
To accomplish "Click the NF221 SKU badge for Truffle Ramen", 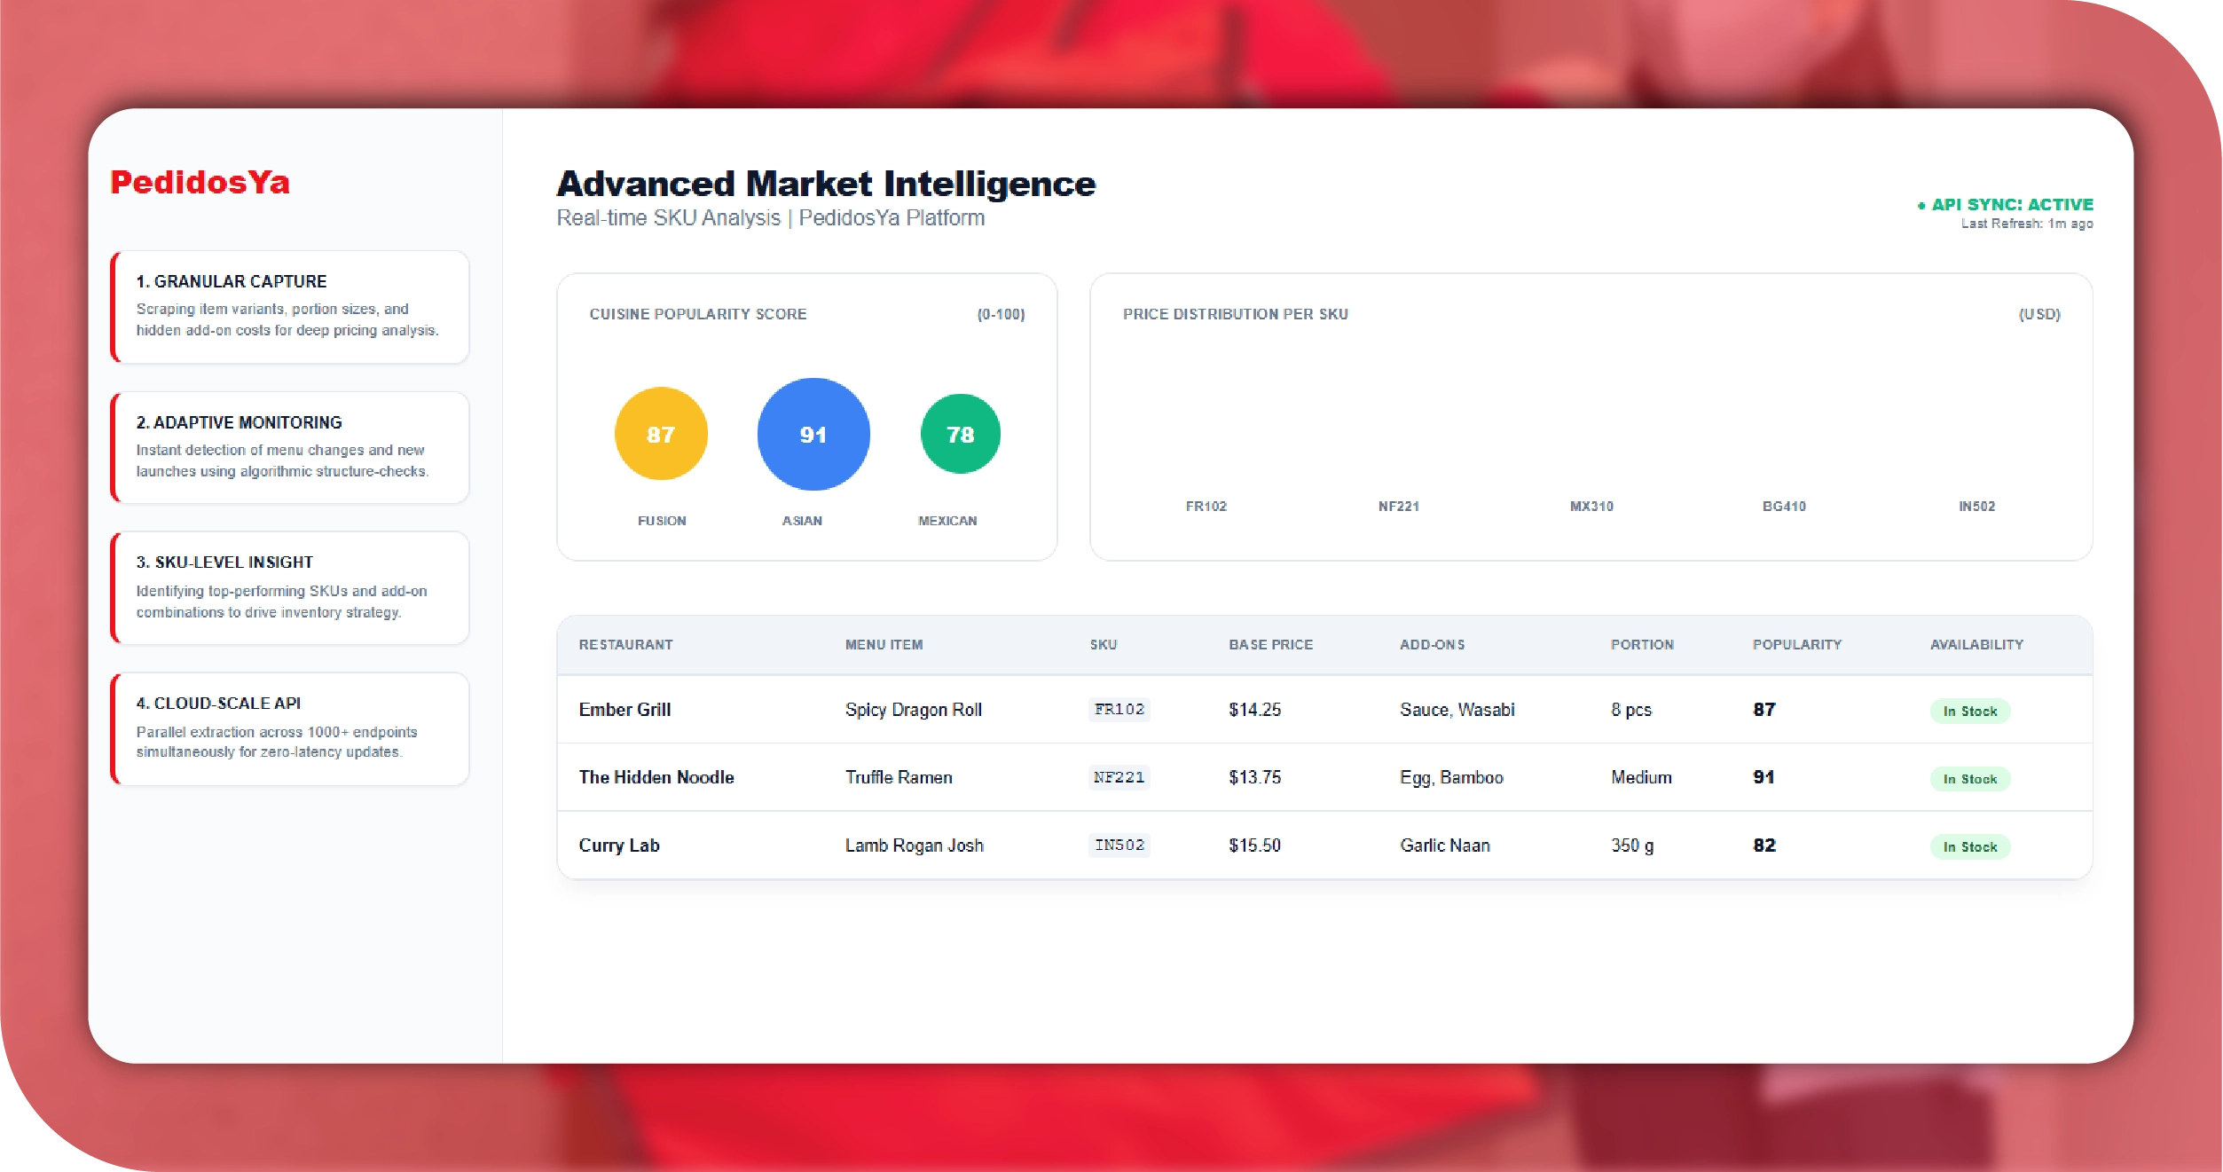I will pyautogui.click(x=1119, y=778).
